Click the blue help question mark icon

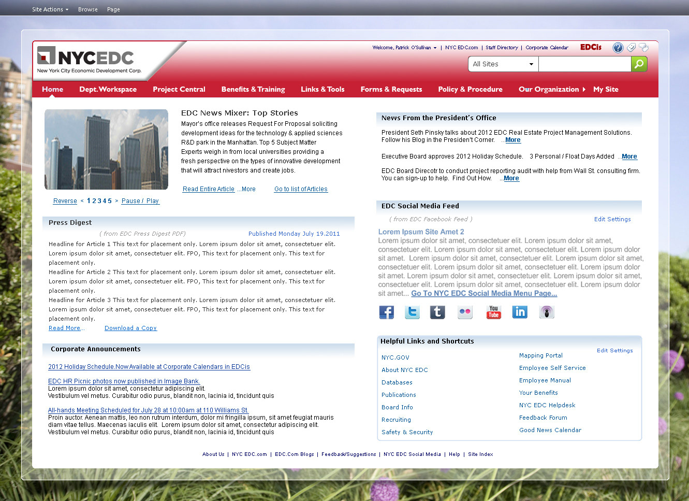(618, 48)
